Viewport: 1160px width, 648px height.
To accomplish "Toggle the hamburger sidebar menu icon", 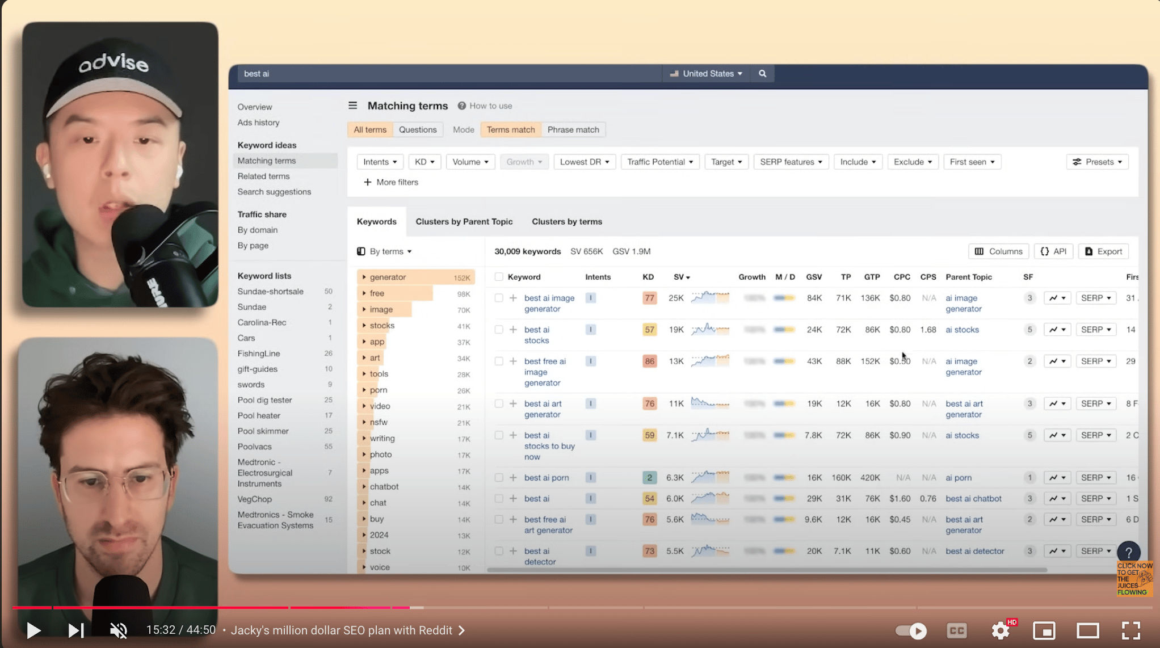I will (352, 106).
